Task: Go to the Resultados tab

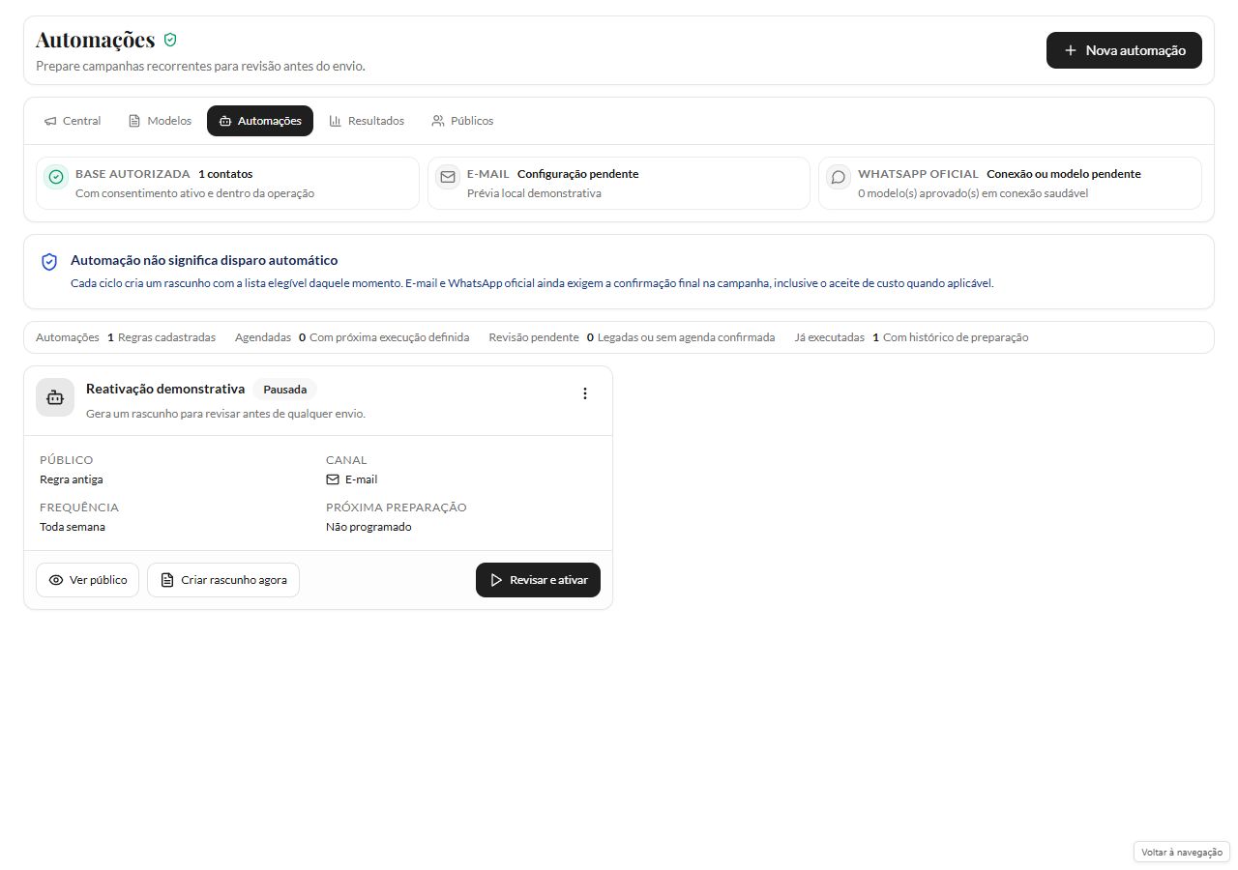Action: pyautogui.click(x=367, y=121)
